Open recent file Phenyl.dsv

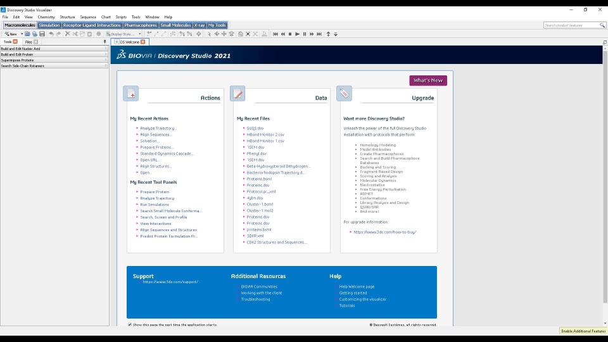click(x=256, y=153)
